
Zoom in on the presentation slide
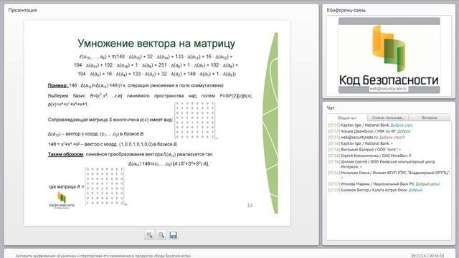click(149, 235)
